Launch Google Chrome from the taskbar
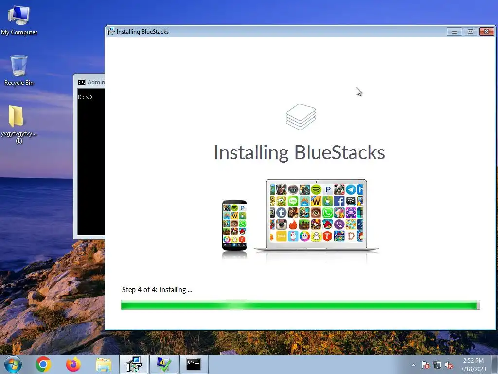The height and width of the screenshot is (374, 498). pos(43,364)
